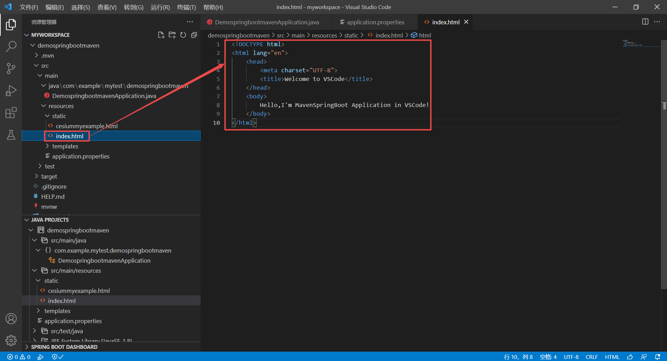Open the 运行(R) menu
Screen dimensions: 667x361
(x=160, y=7)
